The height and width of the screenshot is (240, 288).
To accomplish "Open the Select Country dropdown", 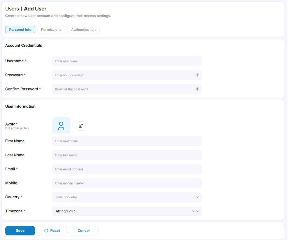I will (127, 197).
